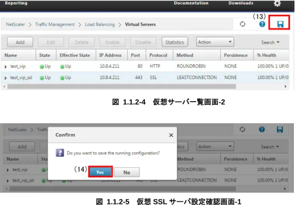298x205 pixels.
Task: Click the settings gear icon in top bar
Action: coord(277,3)
